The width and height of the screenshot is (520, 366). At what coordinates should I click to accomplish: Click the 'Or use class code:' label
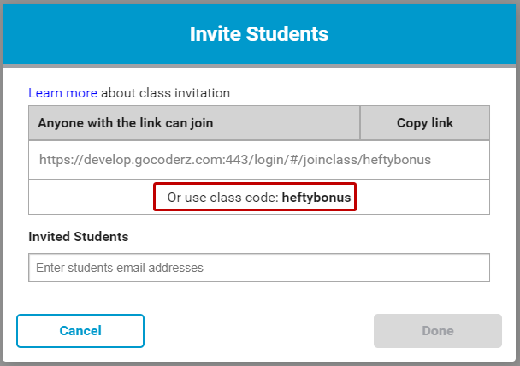[222, 198]
